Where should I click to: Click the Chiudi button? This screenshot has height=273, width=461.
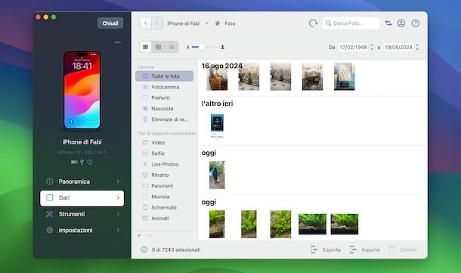(x=110, y=23)
